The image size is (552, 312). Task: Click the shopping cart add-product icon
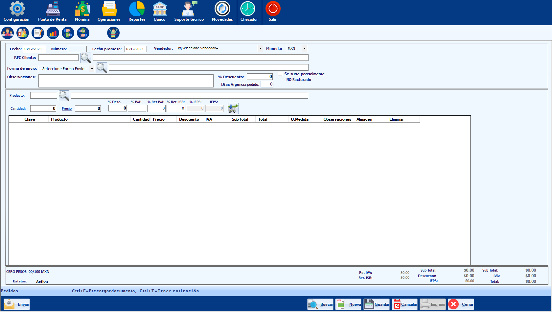coord(233,108)
